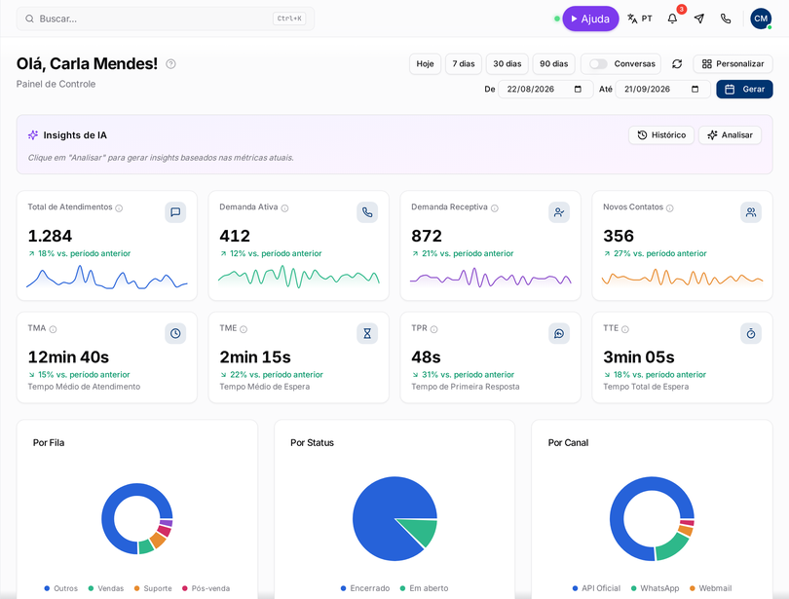Click the people icon on Novos Contatos card
Viewport: 789px width, 599px height.
pyautogui.click(x=751, y=212)
